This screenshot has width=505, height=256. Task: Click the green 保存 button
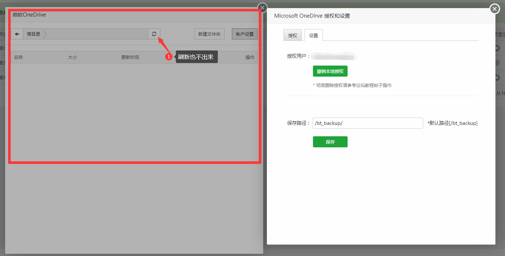[330, 142]
